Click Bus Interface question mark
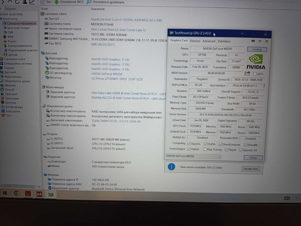Viewport: 301px width, 226px height. click(264, 86)
